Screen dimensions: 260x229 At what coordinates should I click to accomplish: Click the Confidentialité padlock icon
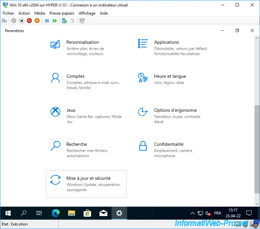tap(143, 146)
